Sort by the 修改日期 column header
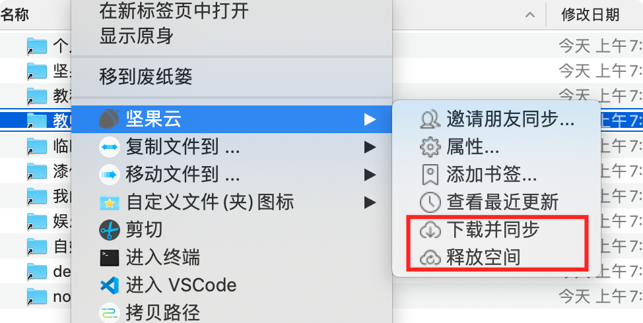 pyautogui.click(x=590, y=15)
